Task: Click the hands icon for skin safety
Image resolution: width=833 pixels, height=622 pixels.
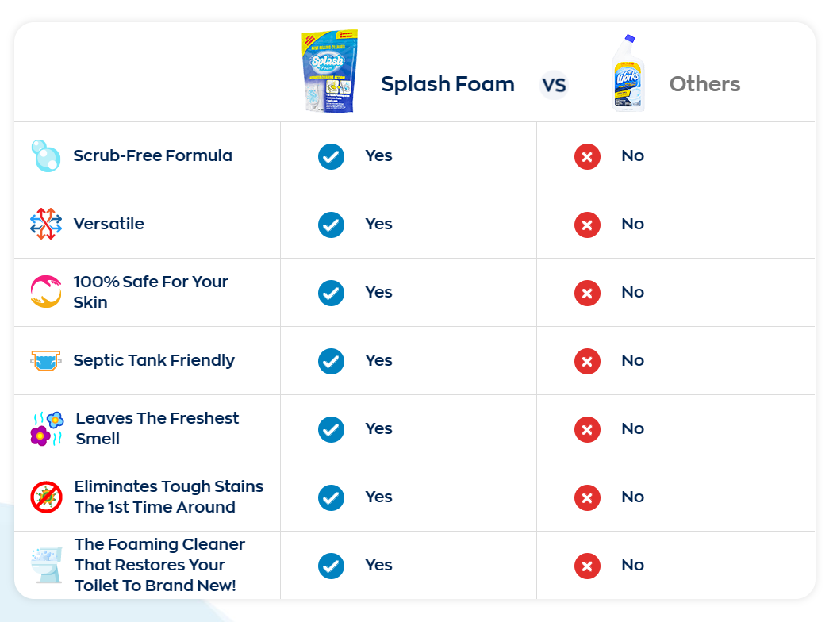Action: (x=45, y=292)
